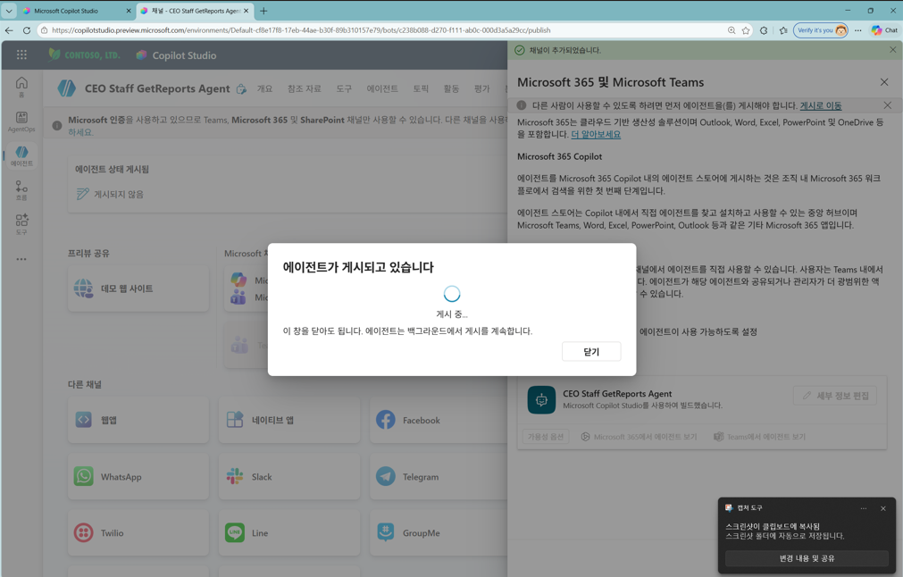Switch to the 평가 tab
The image size is (903, 577).
pyautogui.click(x=482, y=88)
